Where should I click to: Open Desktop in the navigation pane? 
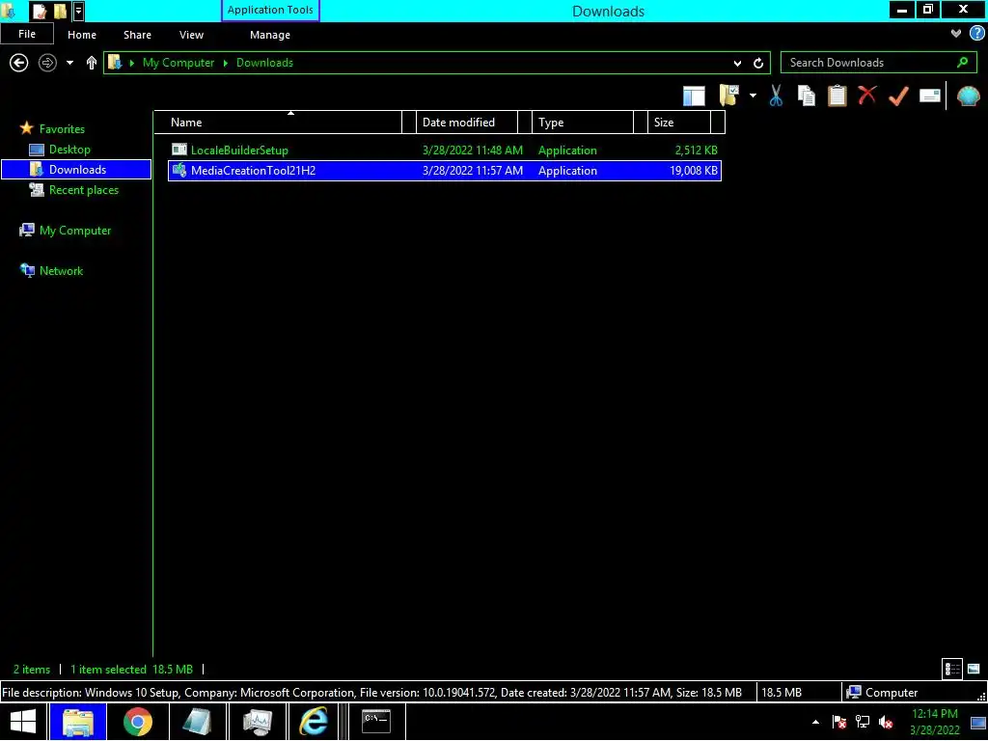[69, 150]
